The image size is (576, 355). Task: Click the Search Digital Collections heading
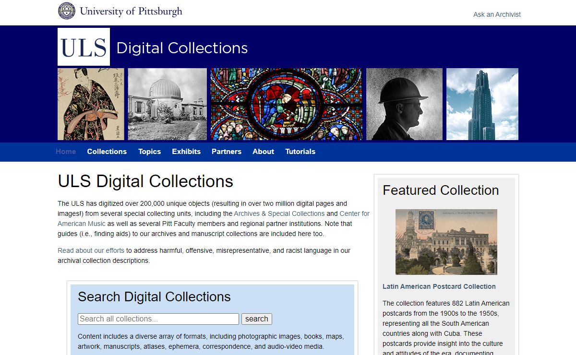[x=154, y=297]
